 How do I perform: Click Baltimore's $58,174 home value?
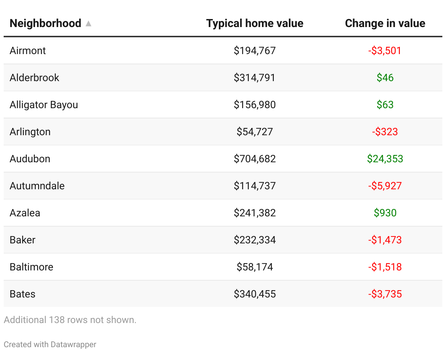254,267
